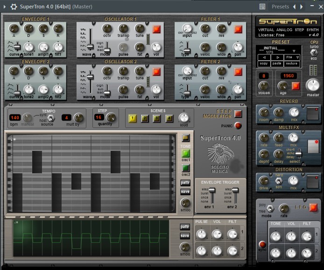Flip the CPU turbo/eco switch
324x270 pixels.
[x=314, y=52]
